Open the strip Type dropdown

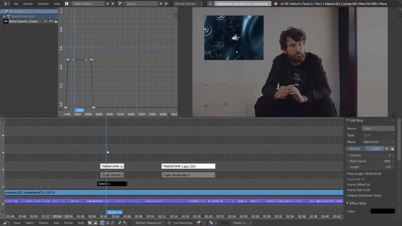pyautogui.click(x=378, y=135)
